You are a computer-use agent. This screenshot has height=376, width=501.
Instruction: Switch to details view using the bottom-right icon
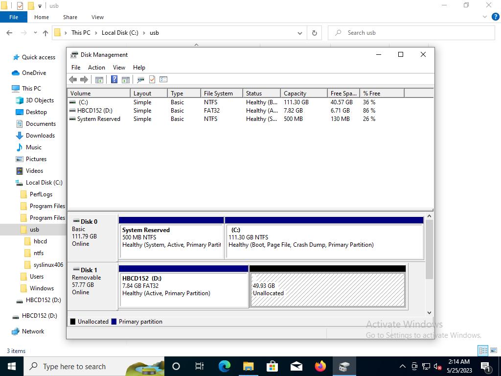point(483,351)
